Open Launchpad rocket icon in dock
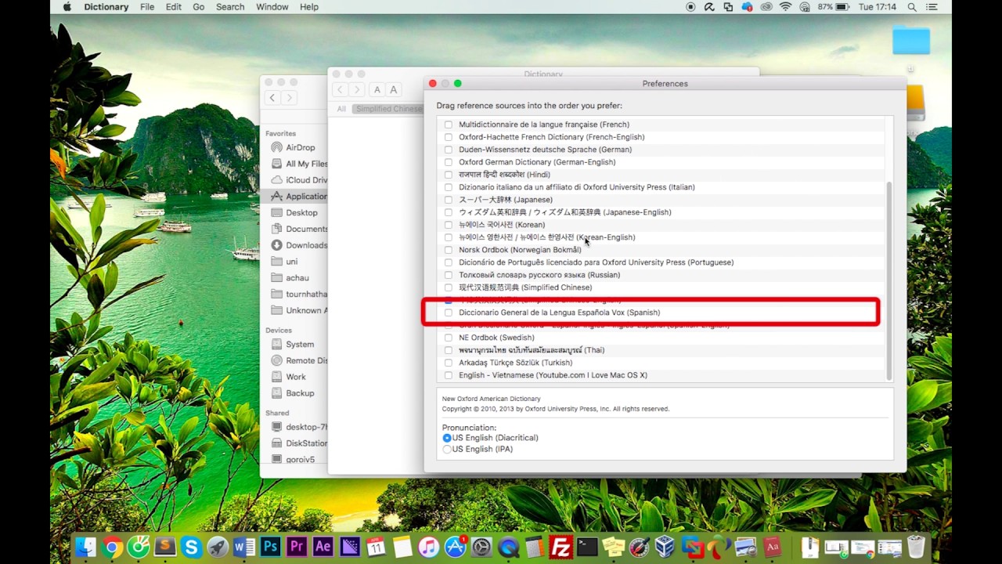The width and height of the screenshot is (1002, 564). pyautogui.click(x=218, y=547)
